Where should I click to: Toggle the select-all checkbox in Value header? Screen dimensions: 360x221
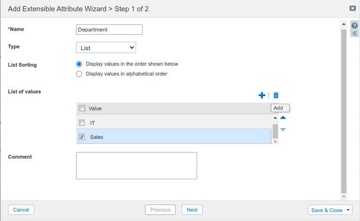(82, 108)
